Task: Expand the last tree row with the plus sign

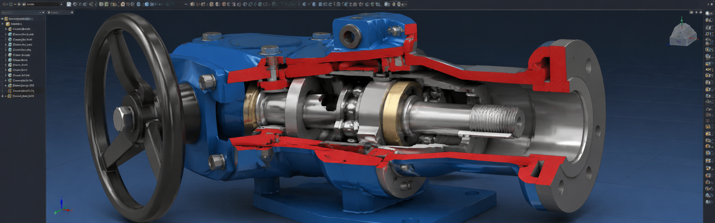Action: (2, 96)
